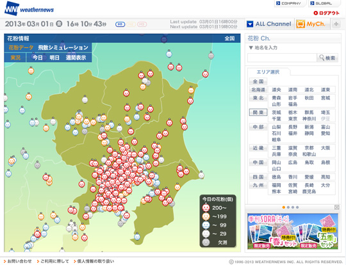346x265 pixels.
Task: Click the place-name search input field
Action: [x=282, y=58]
